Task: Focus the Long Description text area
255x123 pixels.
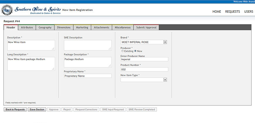Action: (x=31, y=64)
